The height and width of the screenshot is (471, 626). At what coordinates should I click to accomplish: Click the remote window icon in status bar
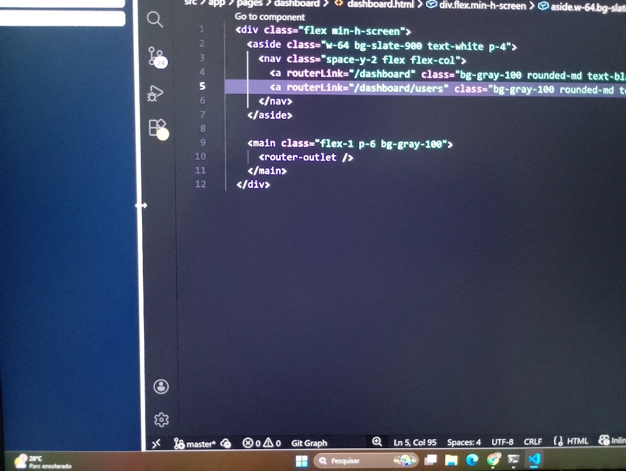tap(156, 443)
